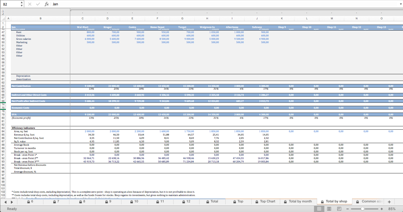Expand the formula bar with right arrow
403x212 pixels.
[400, 4]
